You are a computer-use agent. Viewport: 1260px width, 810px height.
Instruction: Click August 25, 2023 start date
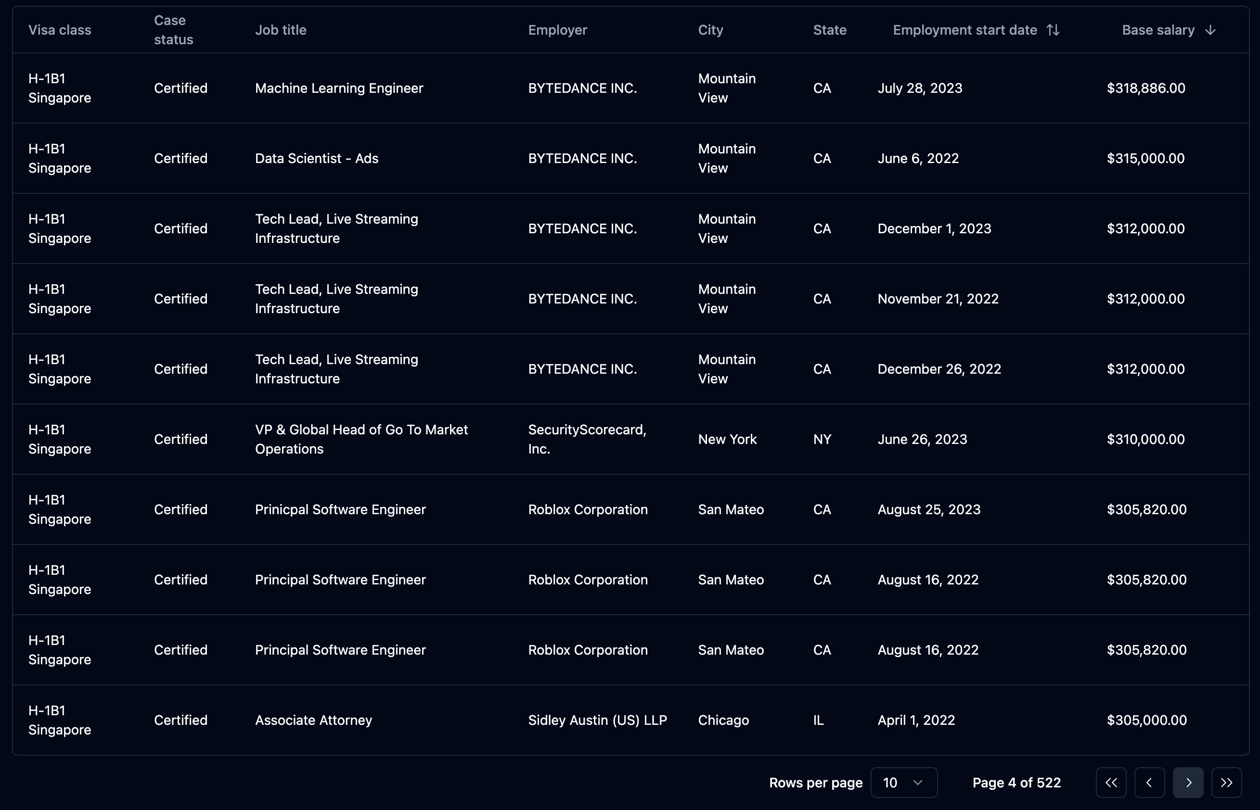929,509
